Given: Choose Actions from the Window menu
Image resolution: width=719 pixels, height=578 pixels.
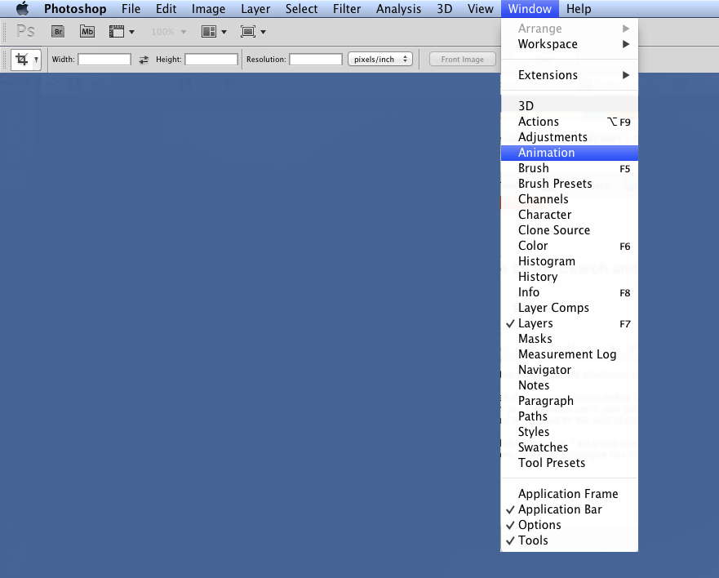Looking at the screenshot, I should (x=570, y=122).
